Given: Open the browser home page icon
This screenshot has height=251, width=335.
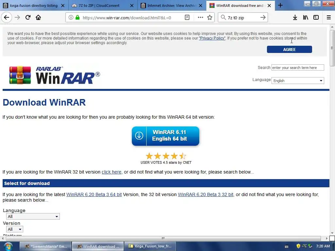Looking at the screenshot, I should coord(38,18).
